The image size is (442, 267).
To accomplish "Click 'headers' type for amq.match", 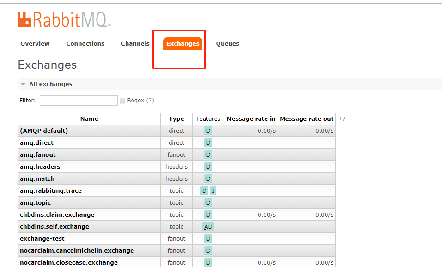I will click(x=176, y=178).
